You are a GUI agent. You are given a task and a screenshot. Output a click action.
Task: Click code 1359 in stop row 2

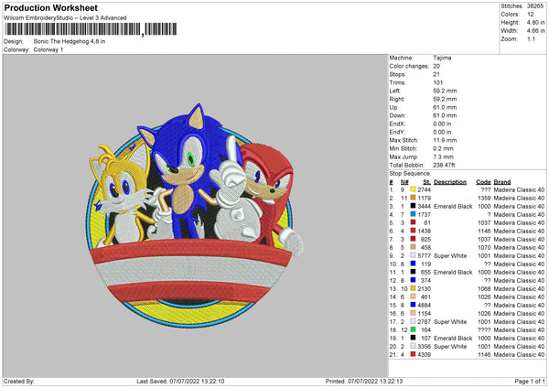pyautogui.click(x=484, y=198)
